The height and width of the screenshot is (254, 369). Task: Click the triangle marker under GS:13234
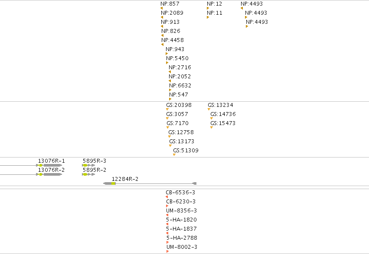209,109
